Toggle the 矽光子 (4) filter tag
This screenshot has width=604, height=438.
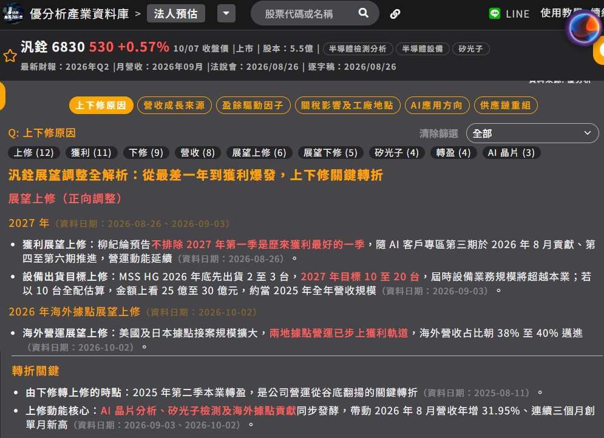pos(397,153)
